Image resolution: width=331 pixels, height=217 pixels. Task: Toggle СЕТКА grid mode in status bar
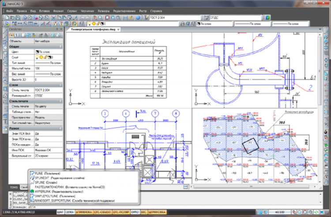(69, 212)
